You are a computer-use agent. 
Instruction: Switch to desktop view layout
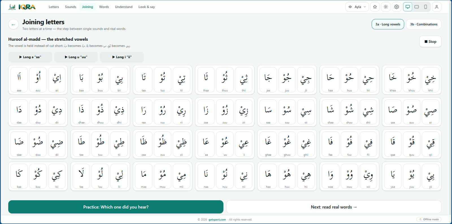pos(408,7)
